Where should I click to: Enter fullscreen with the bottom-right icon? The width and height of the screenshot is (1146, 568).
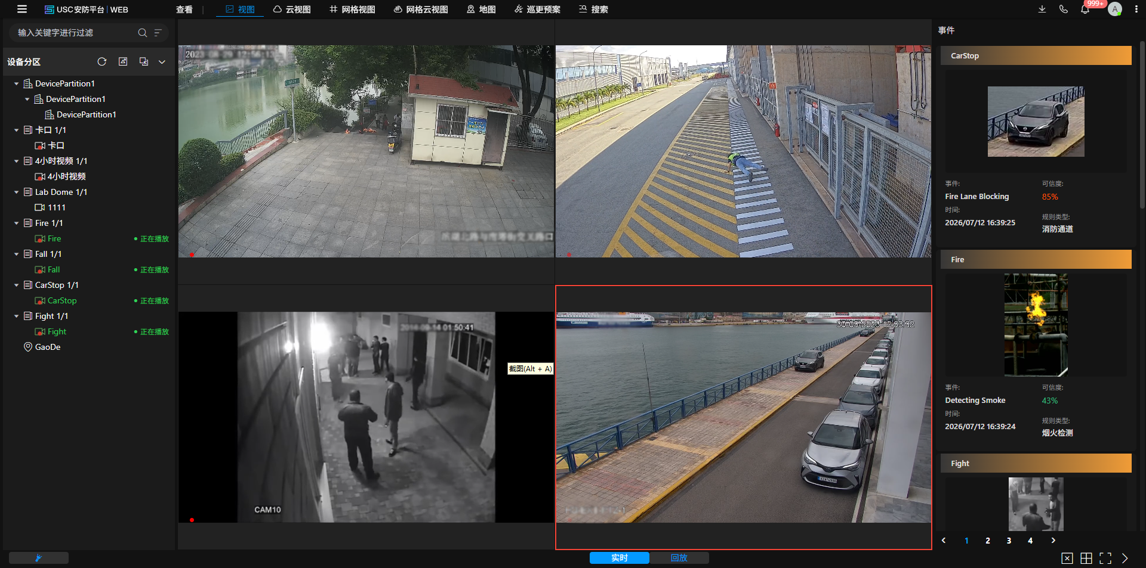(x=1105, y=558)
